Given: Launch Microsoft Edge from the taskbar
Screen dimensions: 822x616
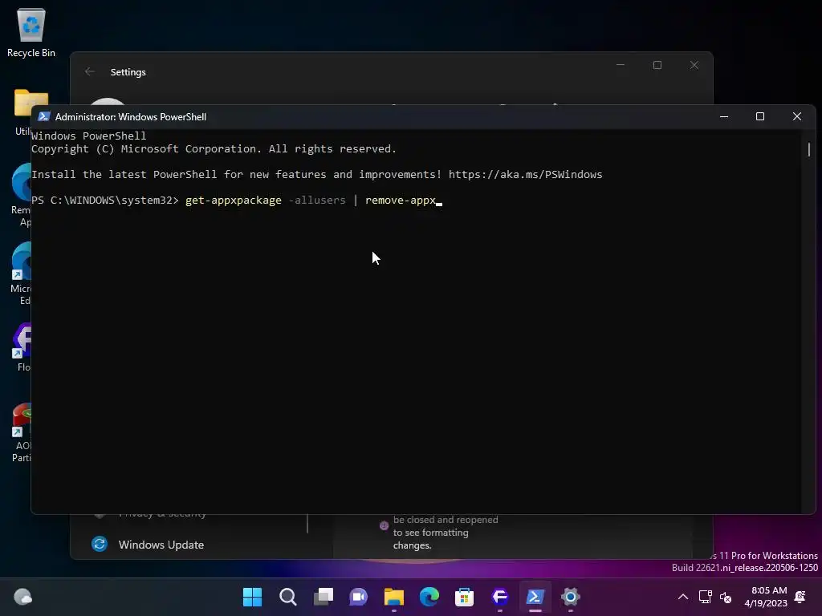Looking at the screenshot, I should point(429,597).
